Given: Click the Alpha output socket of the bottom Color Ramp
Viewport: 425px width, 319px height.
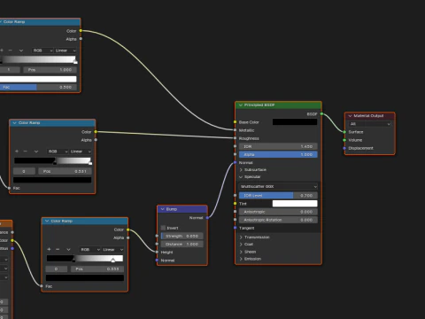Looking at the screenshot, I should pyautogui.click(x=128, y=237).
